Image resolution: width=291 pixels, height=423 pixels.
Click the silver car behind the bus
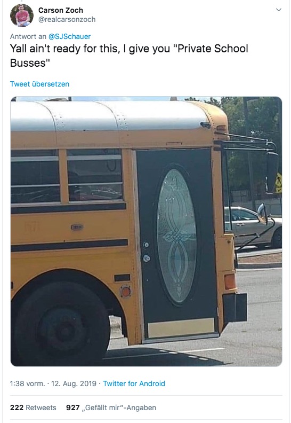pos(253,227)
